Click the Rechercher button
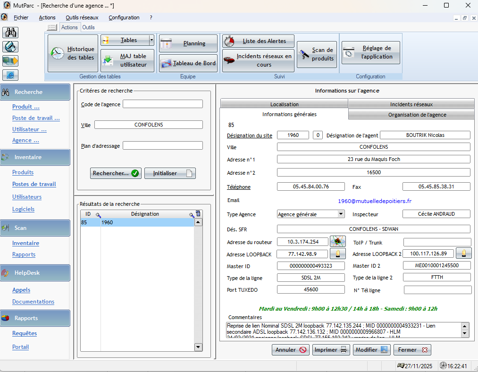 click(116, 173)
